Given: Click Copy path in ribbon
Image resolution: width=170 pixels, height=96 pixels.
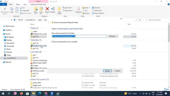Looking at the screenshot, I should point(24,11).
